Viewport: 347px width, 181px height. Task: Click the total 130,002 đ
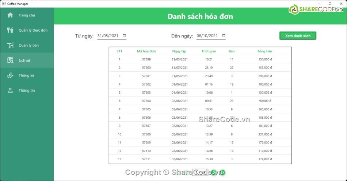[265, 93]
